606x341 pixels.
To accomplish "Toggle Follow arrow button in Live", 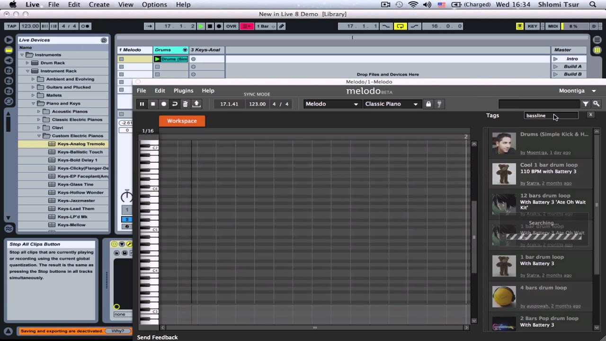I will pos(149,26).
